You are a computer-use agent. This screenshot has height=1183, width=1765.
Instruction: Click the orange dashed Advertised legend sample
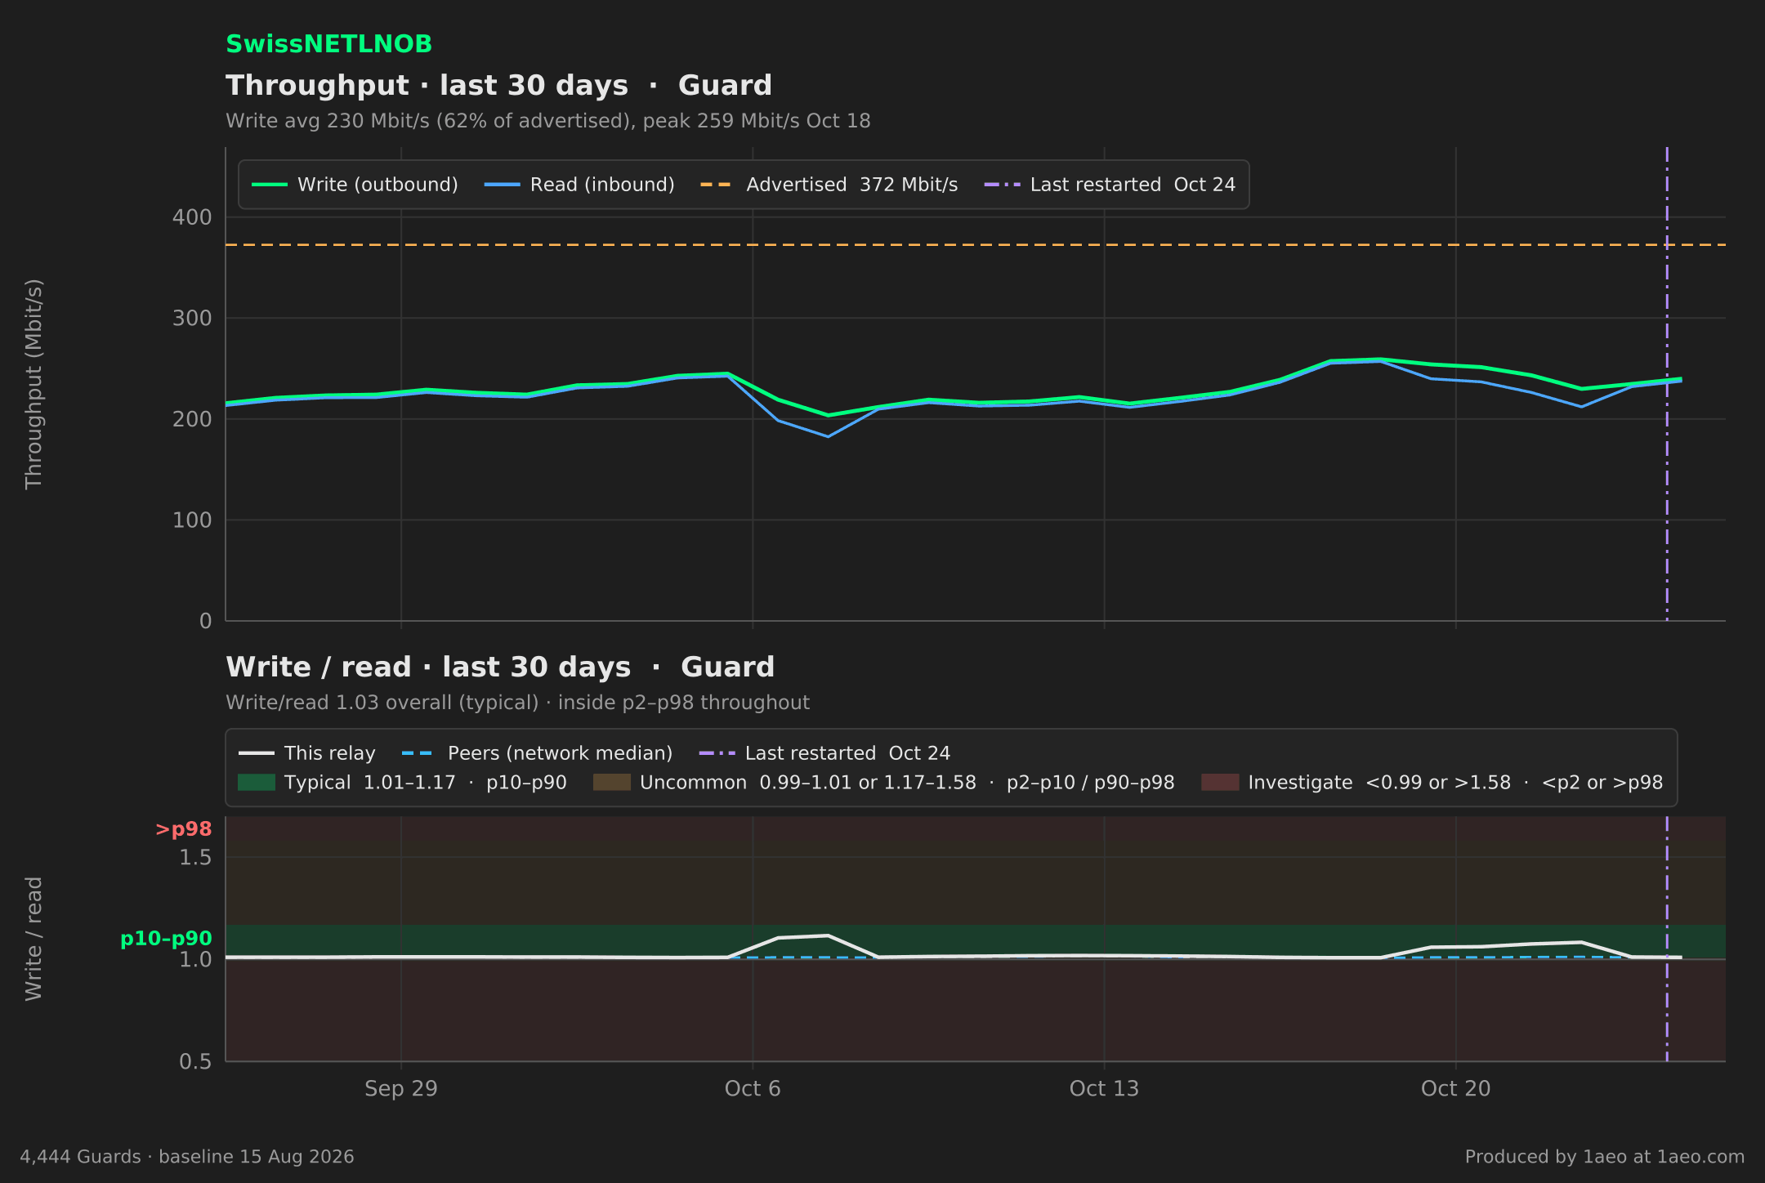(x=717, y=185)
